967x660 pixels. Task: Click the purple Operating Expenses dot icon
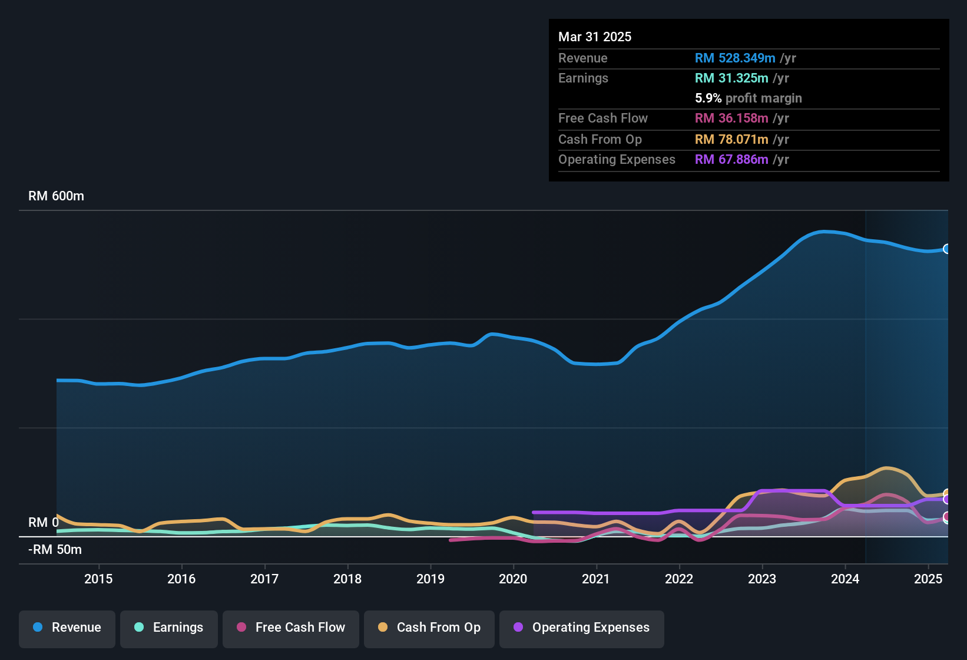[517, 628]
